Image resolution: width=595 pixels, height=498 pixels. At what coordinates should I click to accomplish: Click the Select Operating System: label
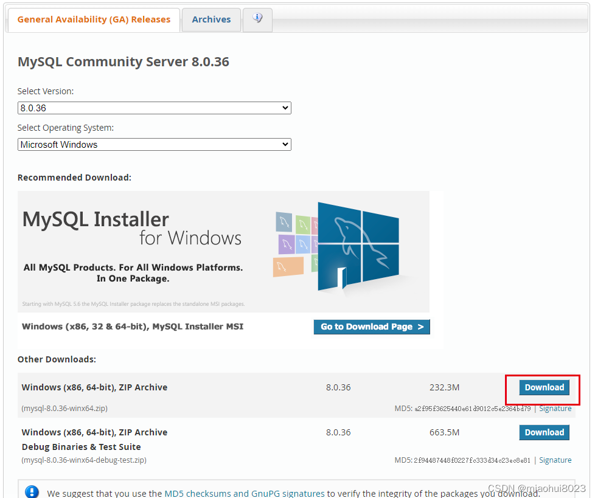(66, 128)
